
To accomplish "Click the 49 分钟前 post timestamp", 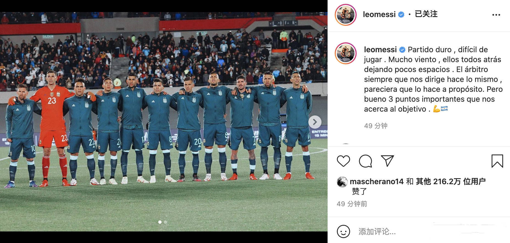I will pos(352,204).
